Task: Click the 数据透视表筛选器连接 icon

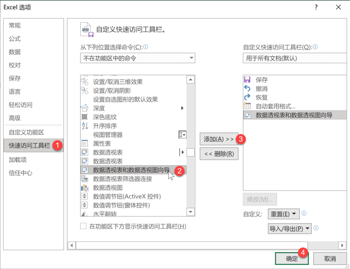Action: pos(85,179)
